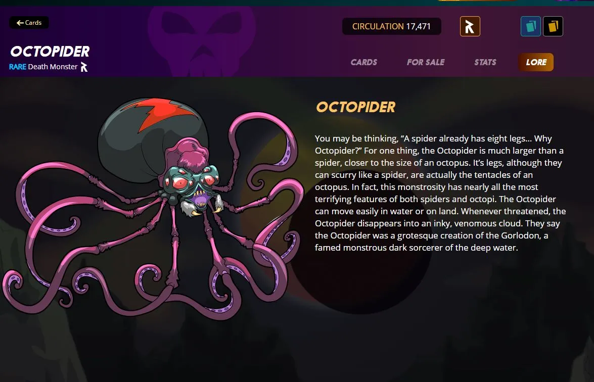Go back using the Cards button
594x382 pixels.
[29, 23]
